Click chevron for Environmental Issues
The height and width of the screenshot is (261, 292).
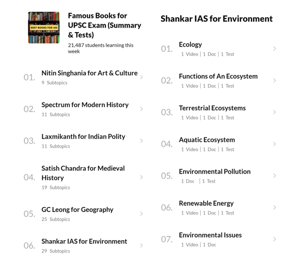275,239
